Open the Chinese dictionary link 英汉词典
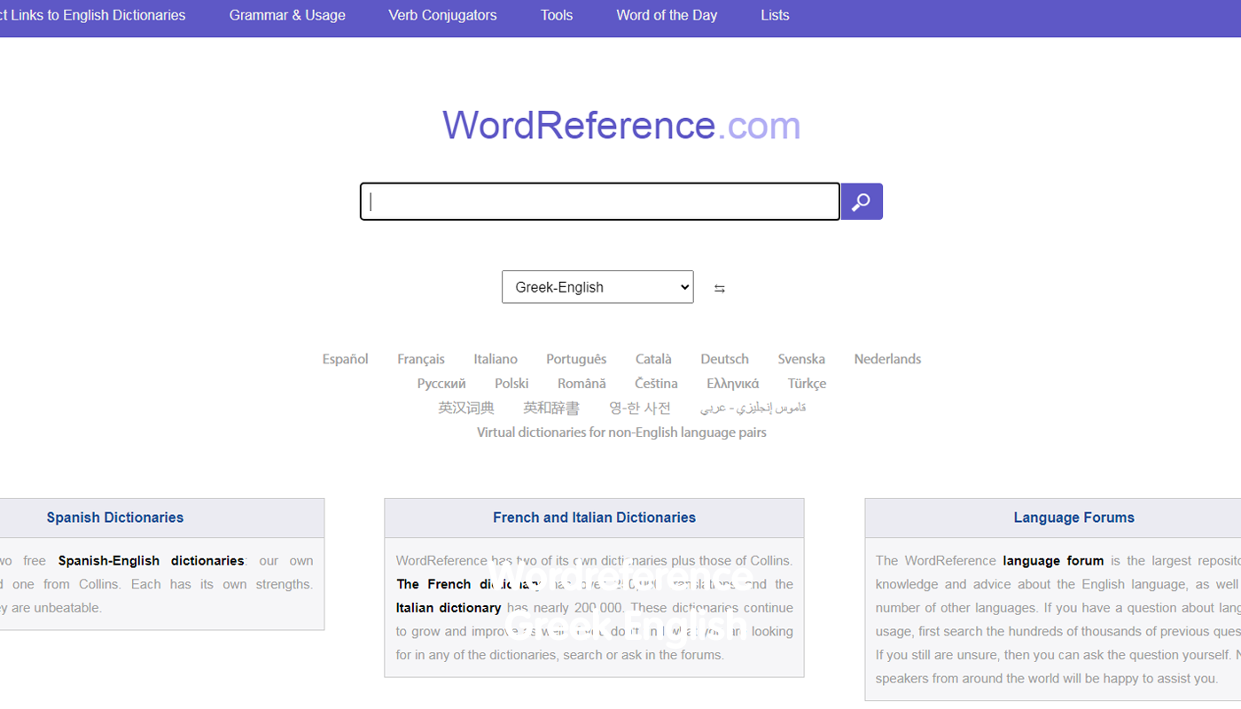 click(x=466, y=408)
